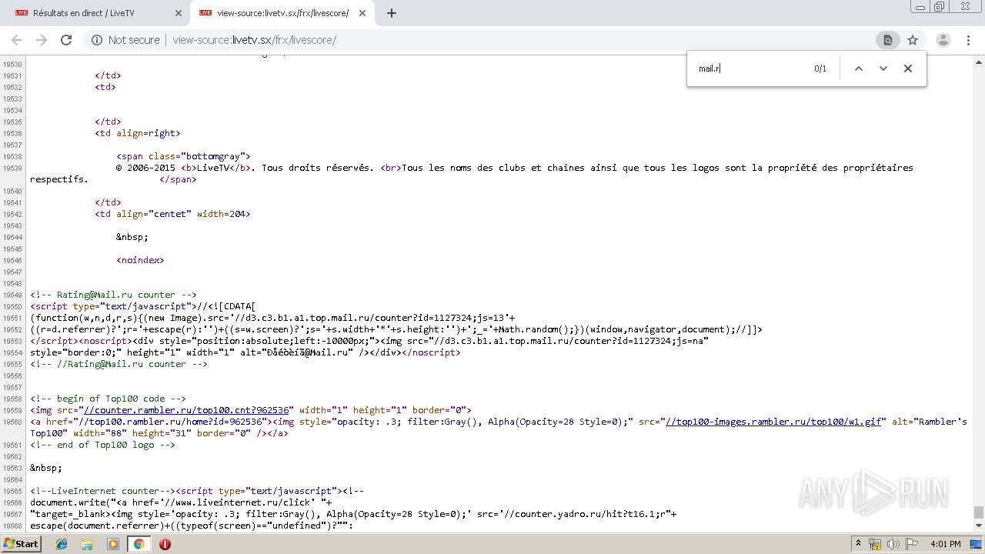The image size is (985, 554).
Task: Open the red Opera taskbar icon
Action: click(165, 544)
